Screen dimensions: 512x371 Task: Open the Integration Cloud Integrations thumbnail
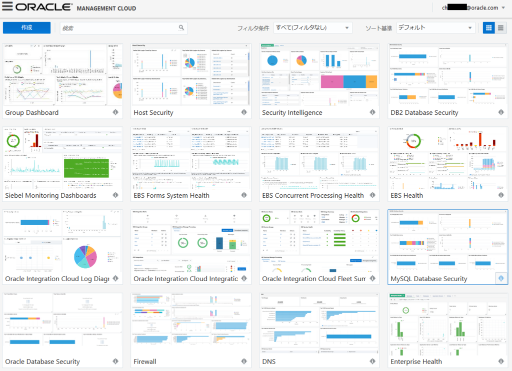[191, 241]
